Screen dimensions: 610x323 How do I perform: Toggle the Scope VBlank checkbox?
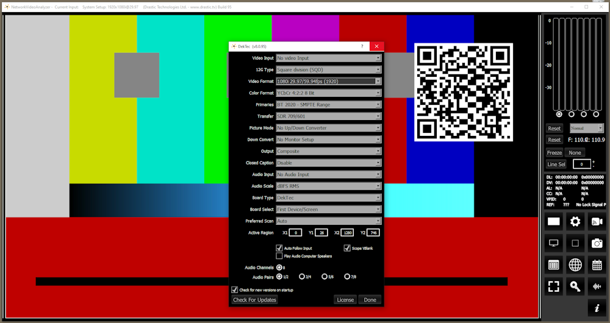click(x=347, y=248)
